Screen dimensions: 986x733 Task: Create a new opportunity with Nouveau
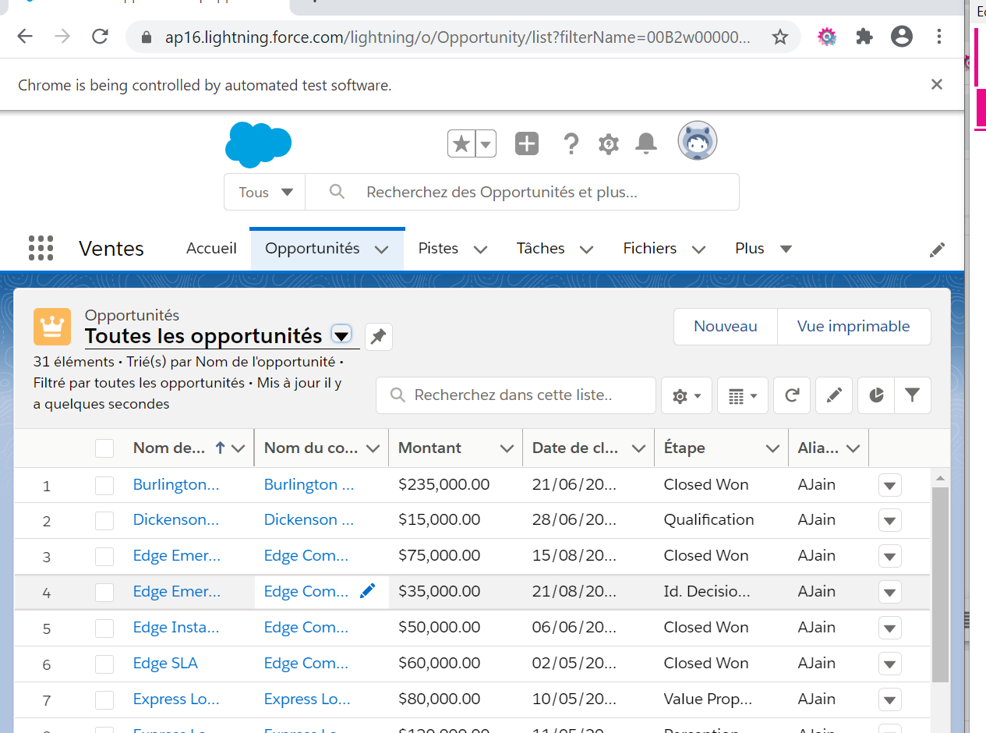tap(726, 326)
